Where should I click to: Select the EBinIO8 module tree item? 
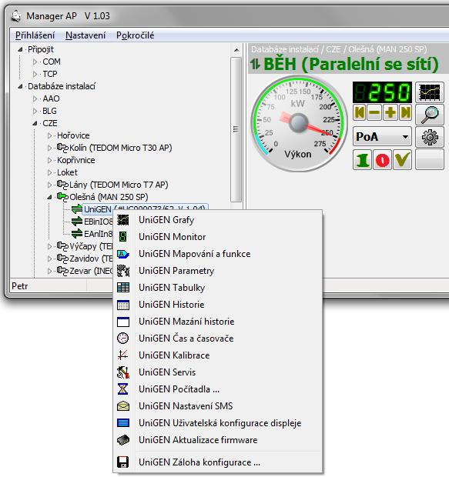pos(99,222)
